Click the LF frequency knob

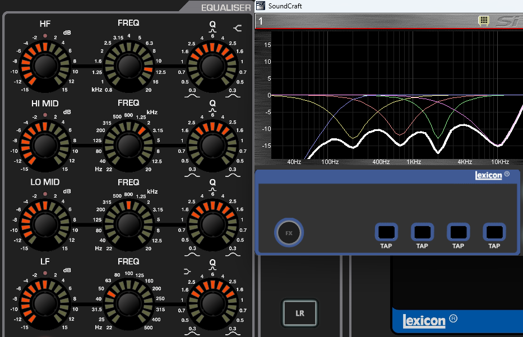click(129, 304)
